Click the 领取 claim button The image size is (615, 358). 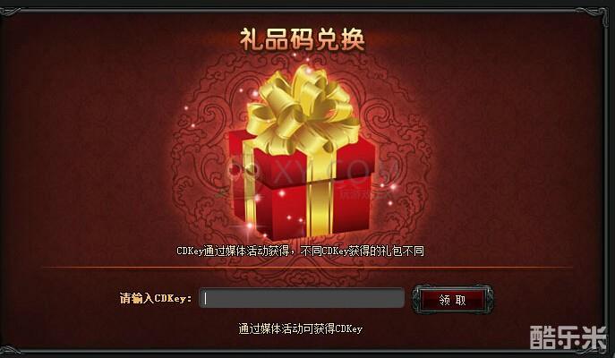tap(453, 300)
